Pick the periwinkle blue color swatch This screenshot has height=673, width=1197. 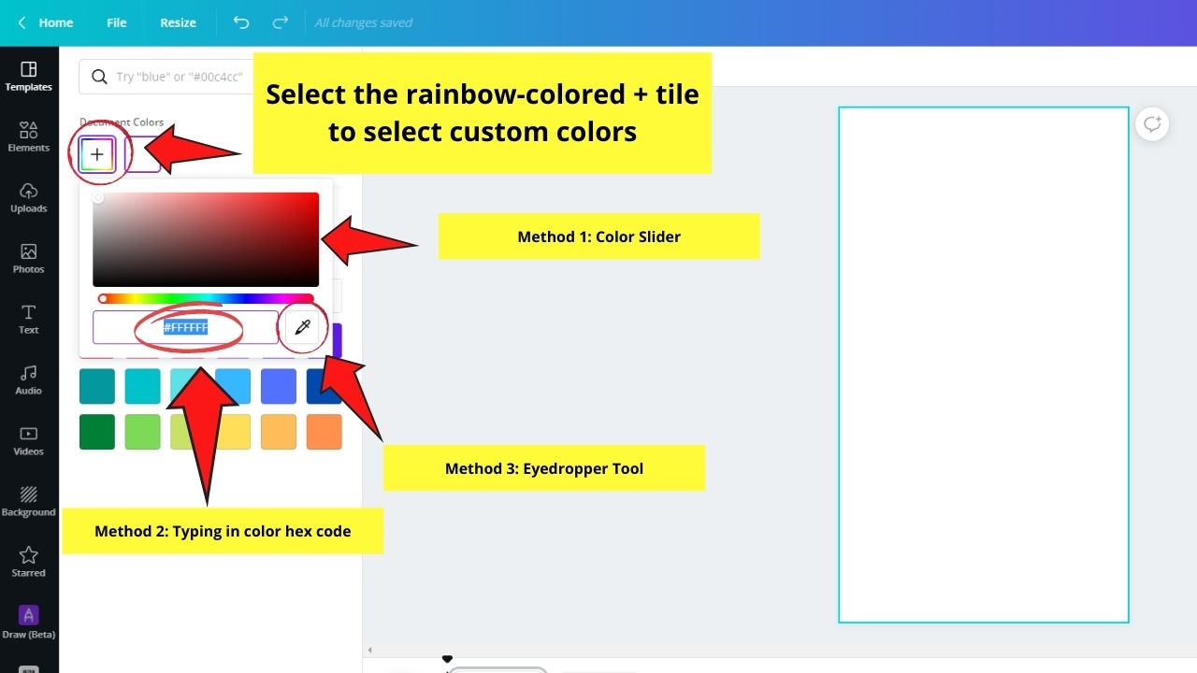click(279, 386)
